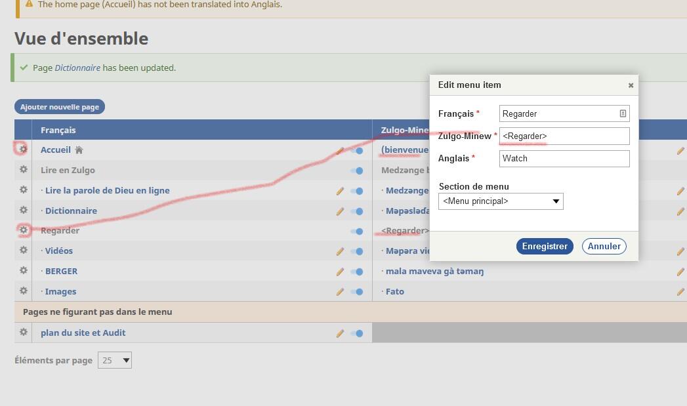Edit the Fato translation with pencil icon
The width and height of the screenshot is (687, 406).
[680, 292]
